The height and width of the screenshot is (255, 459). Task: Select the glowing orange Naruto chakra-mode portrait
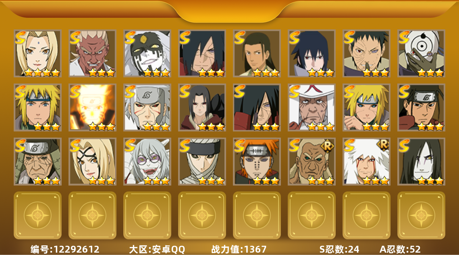(92, 107)
